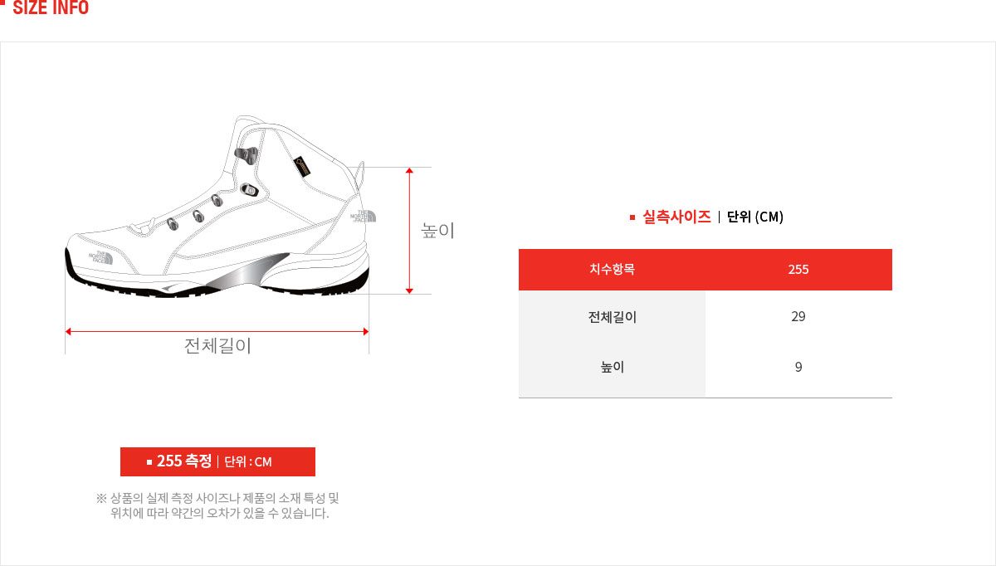
Task: Click the 전체길이 label under the boot
Action: [x=217, y=345]
